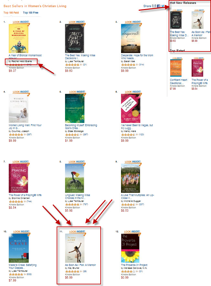Switch to the Top 100 Free tab
211x286 pixels.
point(31,13)
